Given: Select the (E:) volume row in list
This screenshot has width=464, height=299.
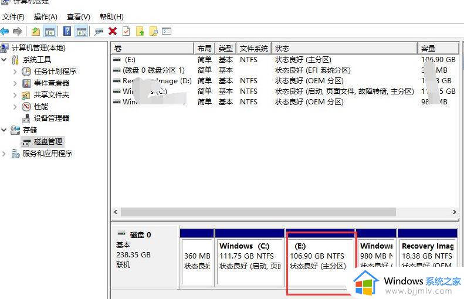Looking at the screenshot, I should [x=285, y=60].
